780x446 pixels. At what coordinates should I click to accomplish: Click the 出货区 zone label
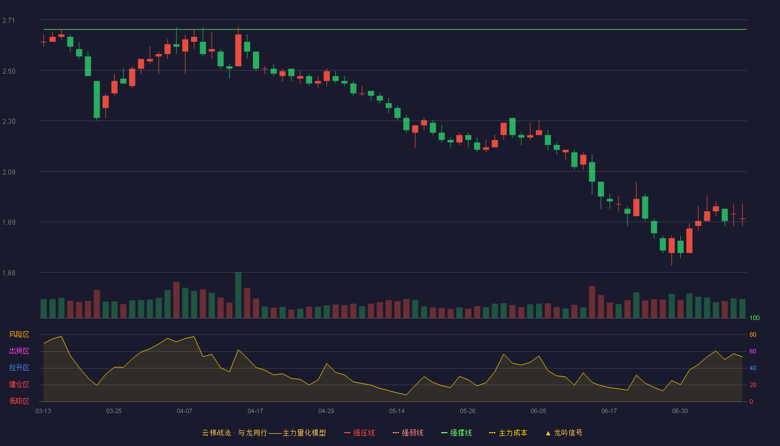19,351
